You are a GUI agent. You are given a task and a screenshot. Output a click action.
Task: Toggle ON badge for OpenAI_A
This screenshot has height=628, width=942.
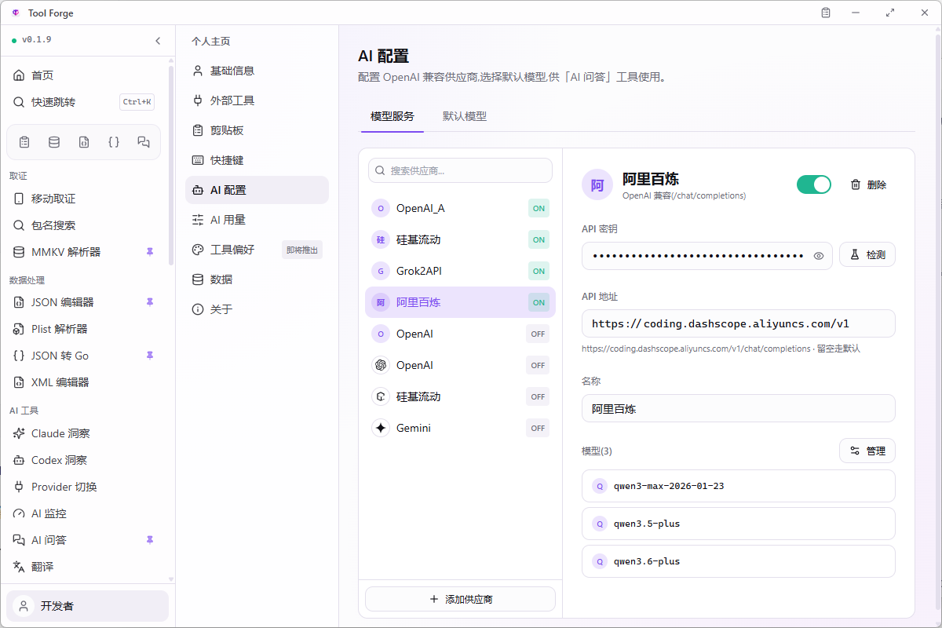(x=539, y=208)
